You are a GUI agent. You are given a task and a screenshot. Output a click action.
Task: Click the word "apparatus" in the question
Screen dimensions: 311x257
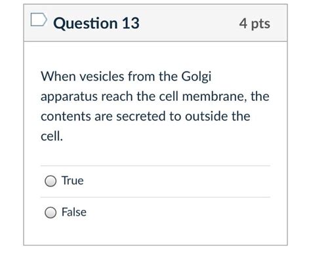[x=70, y=97]
